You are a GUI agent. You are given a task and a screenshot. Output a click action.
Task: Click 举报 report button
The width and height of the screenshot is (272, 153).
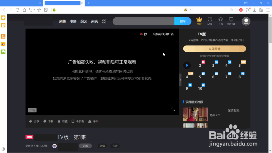[x=93, y=121]
